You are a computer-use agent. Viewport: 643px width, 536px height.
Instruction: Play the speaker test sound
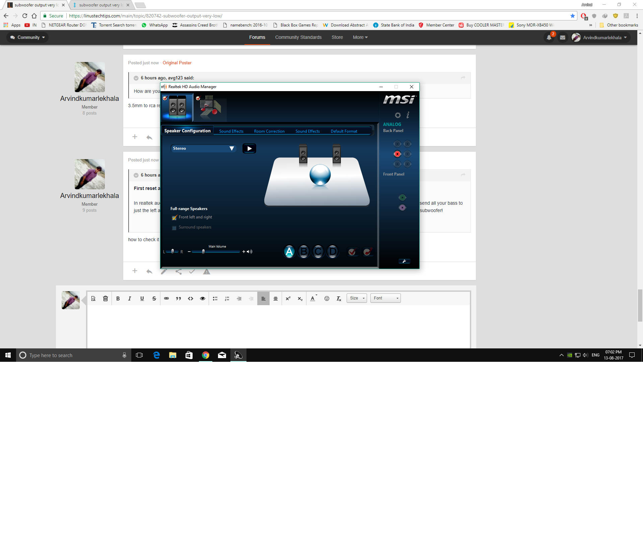point(249,148)
